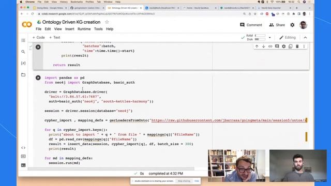331x186 pixels.
Task: Mirror cell in tab icon
Action: tap(291, 47)
